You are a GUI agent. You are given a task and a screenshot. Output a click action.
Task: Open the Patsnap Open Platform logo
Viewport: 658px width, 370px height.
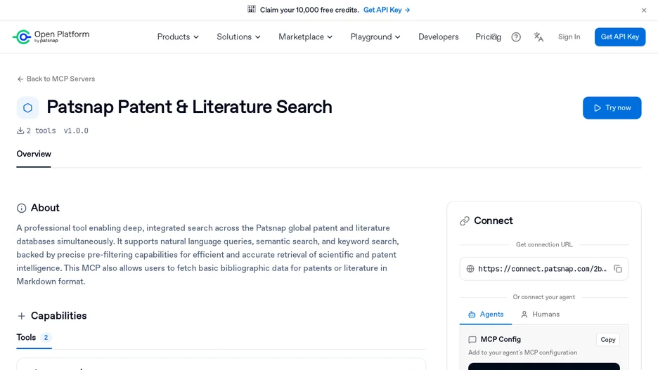tap(51, 37)
